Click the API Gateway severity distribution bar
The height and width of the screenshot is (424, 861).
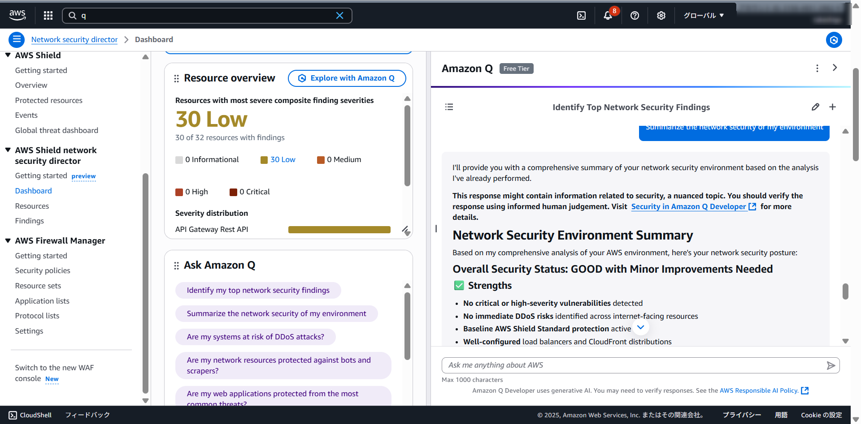pyautogui.click(x=339, y=230)
